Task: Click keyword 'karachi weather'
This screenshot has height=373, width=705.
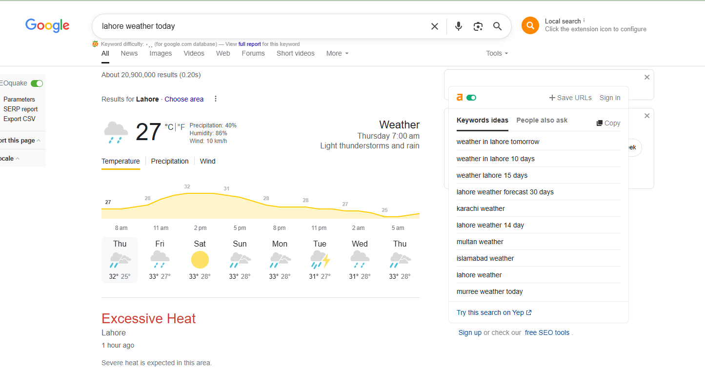Action: pyautogui.click(x=481, y=208)
